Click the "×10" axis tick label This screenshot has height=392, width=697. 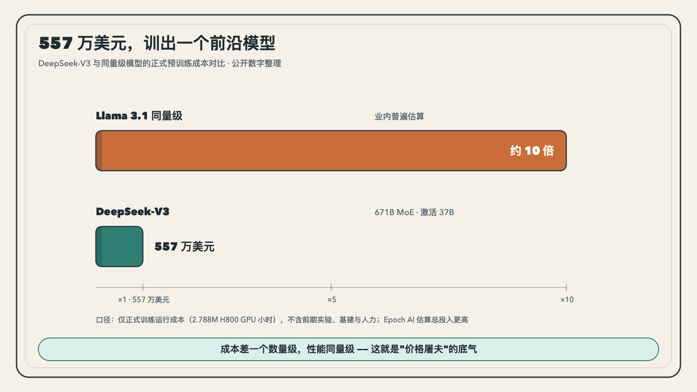click(x=567, y=300)
